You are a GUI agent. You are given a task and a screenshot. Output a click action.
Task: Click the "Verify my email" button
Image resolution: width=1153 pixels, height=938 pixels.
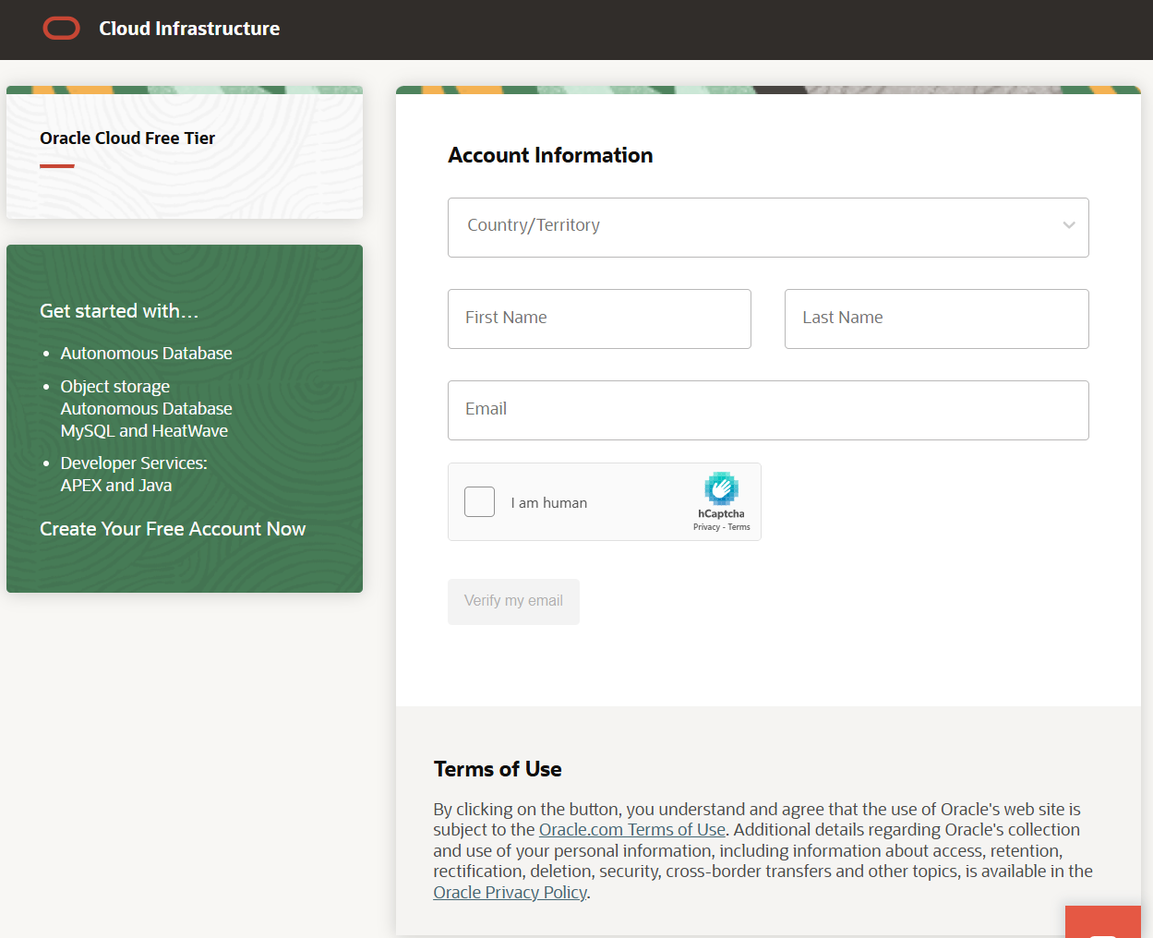513,601
